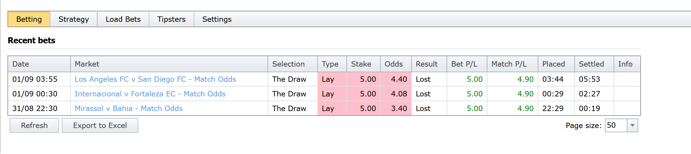Viewport: 691px width, 154px height.
Task: Open Los Angeles FC v San Diego FC market
Action: [x=155, y=79]
